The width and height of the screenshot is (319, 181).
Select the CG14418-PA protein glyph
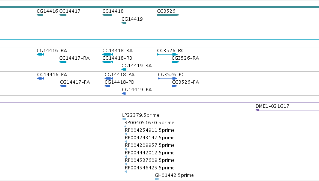pos(109,78)
